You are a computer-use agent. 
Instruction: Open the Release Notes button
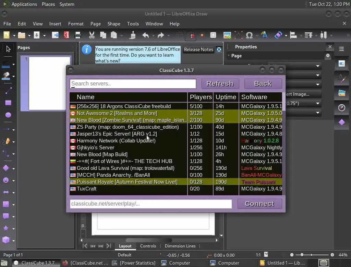pyautogui.click(x=198, y=49)
